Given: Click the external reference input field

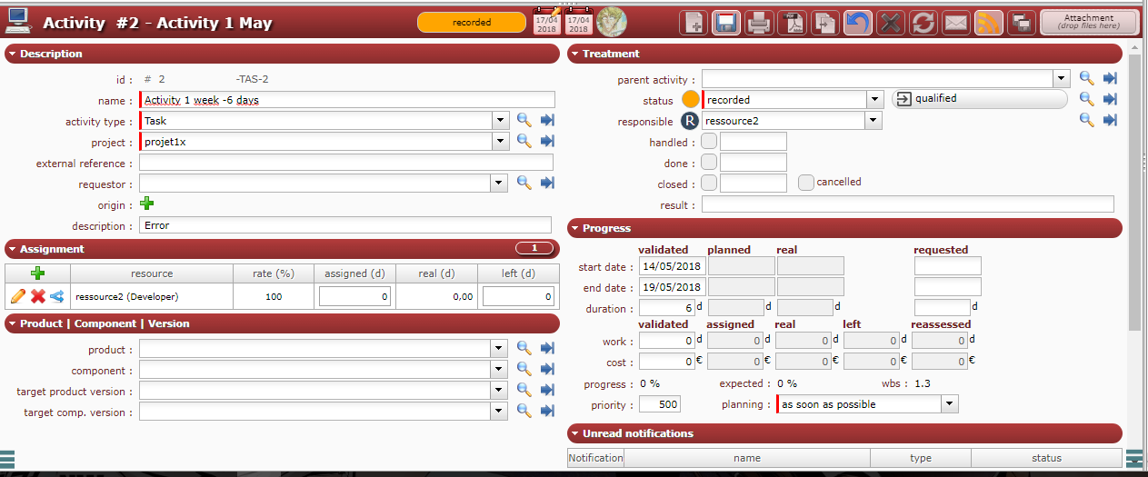Looking at the screenshot, I should click(x=346, y=163).
